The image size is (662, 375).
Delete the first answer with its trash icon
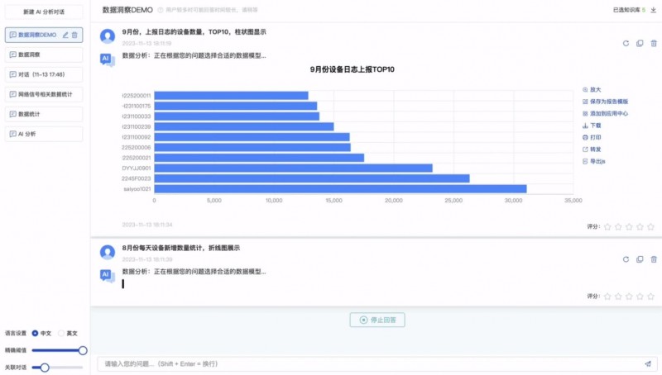(653, 43)
